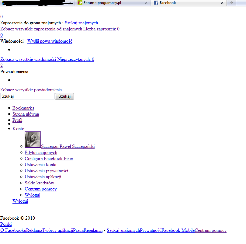Open Szczepan Paweł Szczepański profile link
This screenshot has height=244, width=246.
68,146
